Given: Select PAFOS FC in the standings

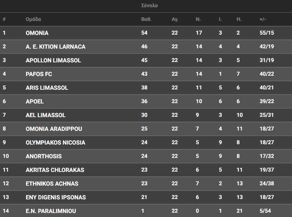Looking at the screenshot, I should coord(39,74).
